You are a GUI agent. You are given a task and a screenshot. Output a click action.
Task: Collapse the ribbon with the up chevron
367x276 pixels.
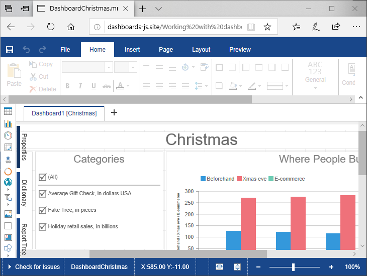[360, 98]
